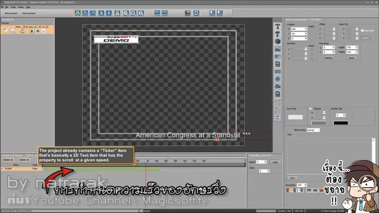The image size is (379, 213).
Task: Click the reload icon in the ticker project row
Action: tap(23, 31)
